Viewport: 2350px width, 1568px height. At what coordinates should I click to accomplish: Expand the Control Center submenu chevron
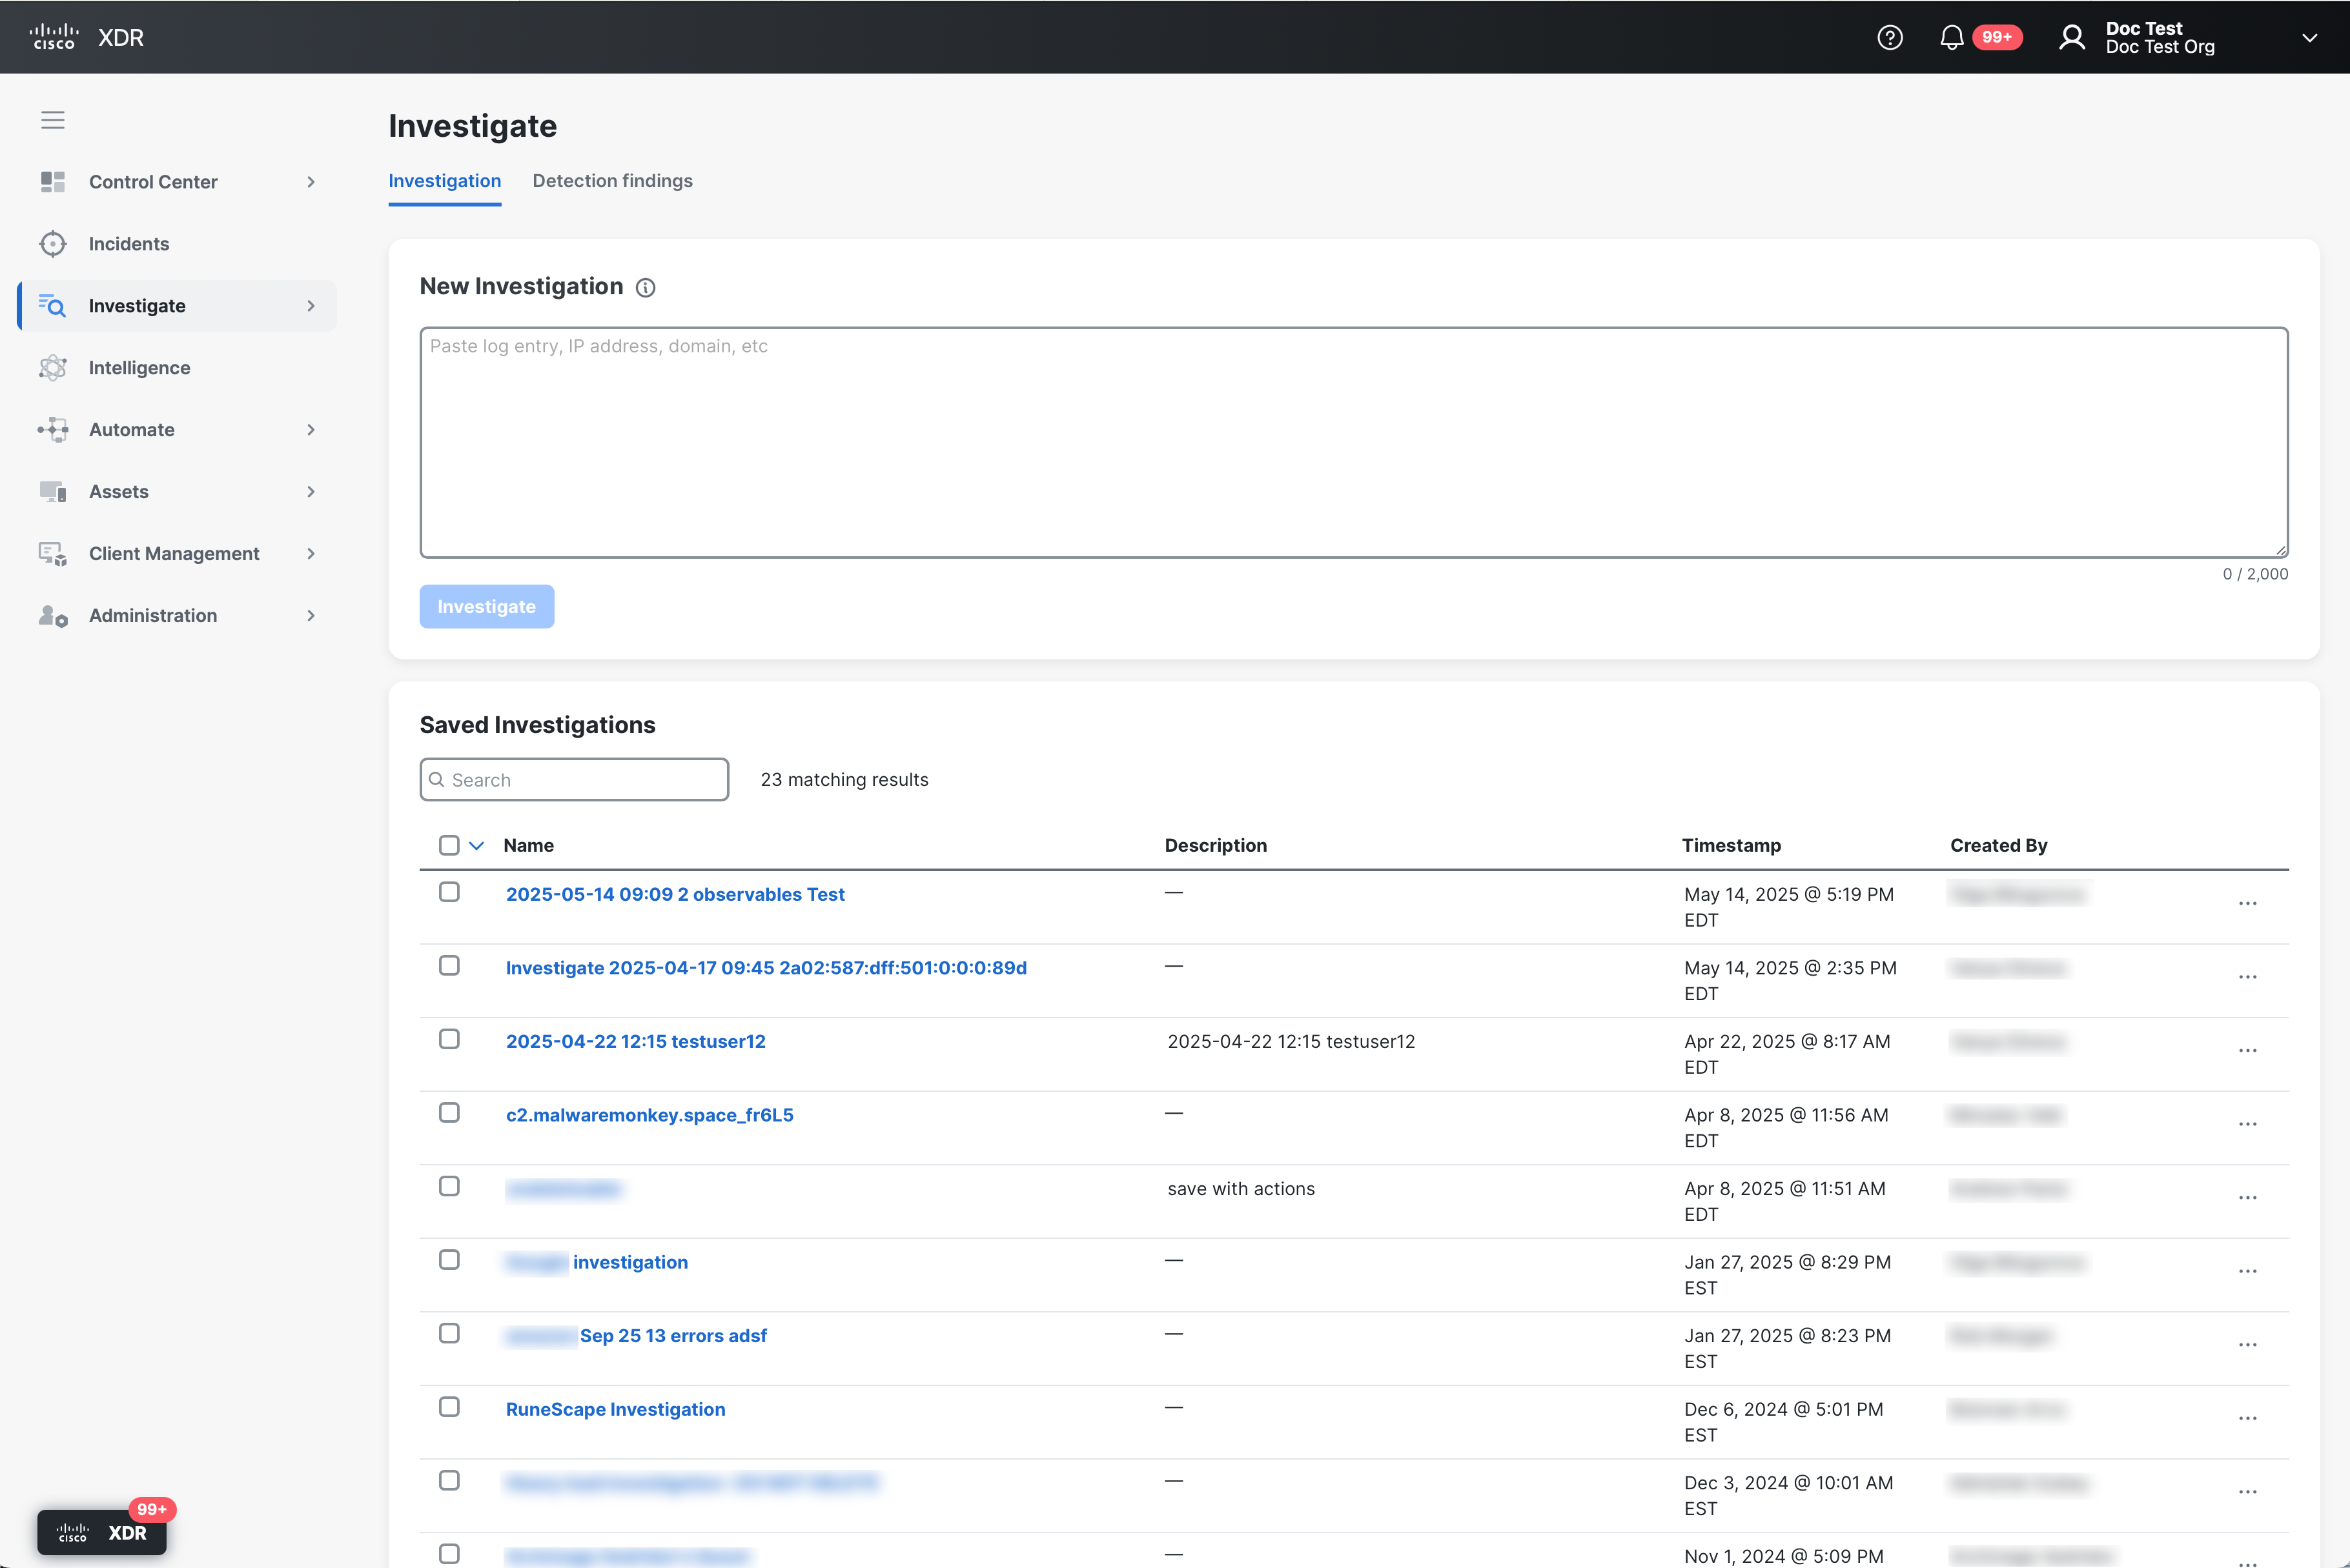point(311,182)
